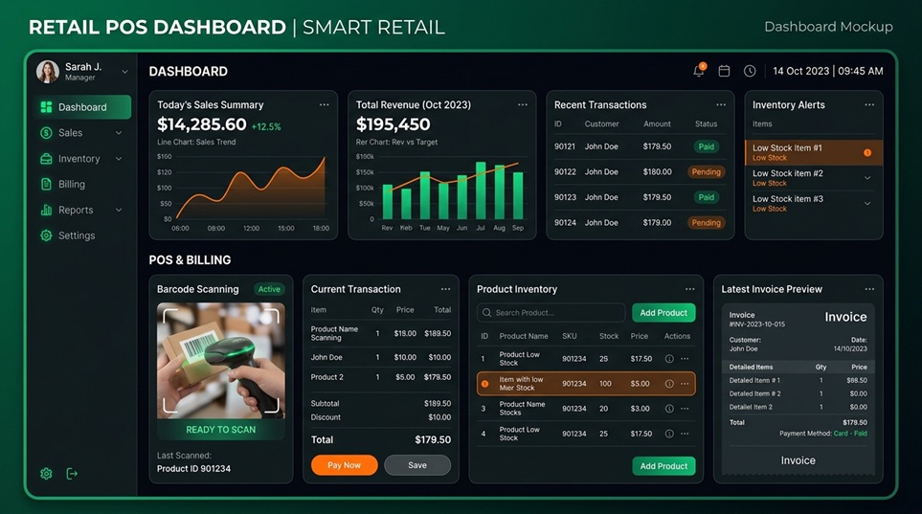Open Inventory Alerts more options
This screenshot has height=514, width=922.
869,104
